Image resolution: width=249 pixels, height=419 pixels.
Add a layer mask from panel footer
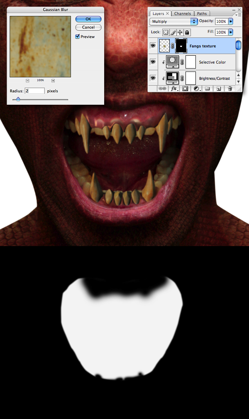click(x=185, y=89)
